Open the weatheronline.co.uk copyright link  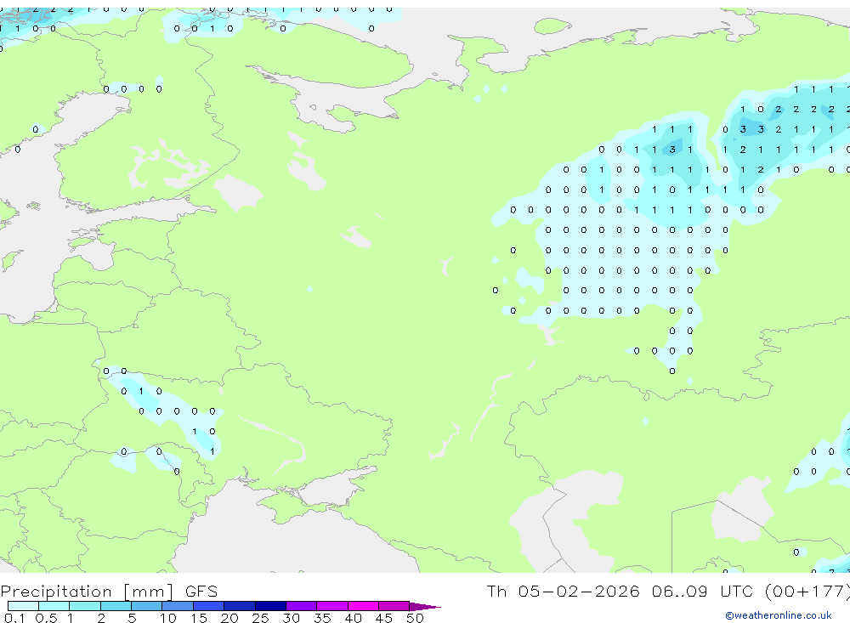[779, 615]
